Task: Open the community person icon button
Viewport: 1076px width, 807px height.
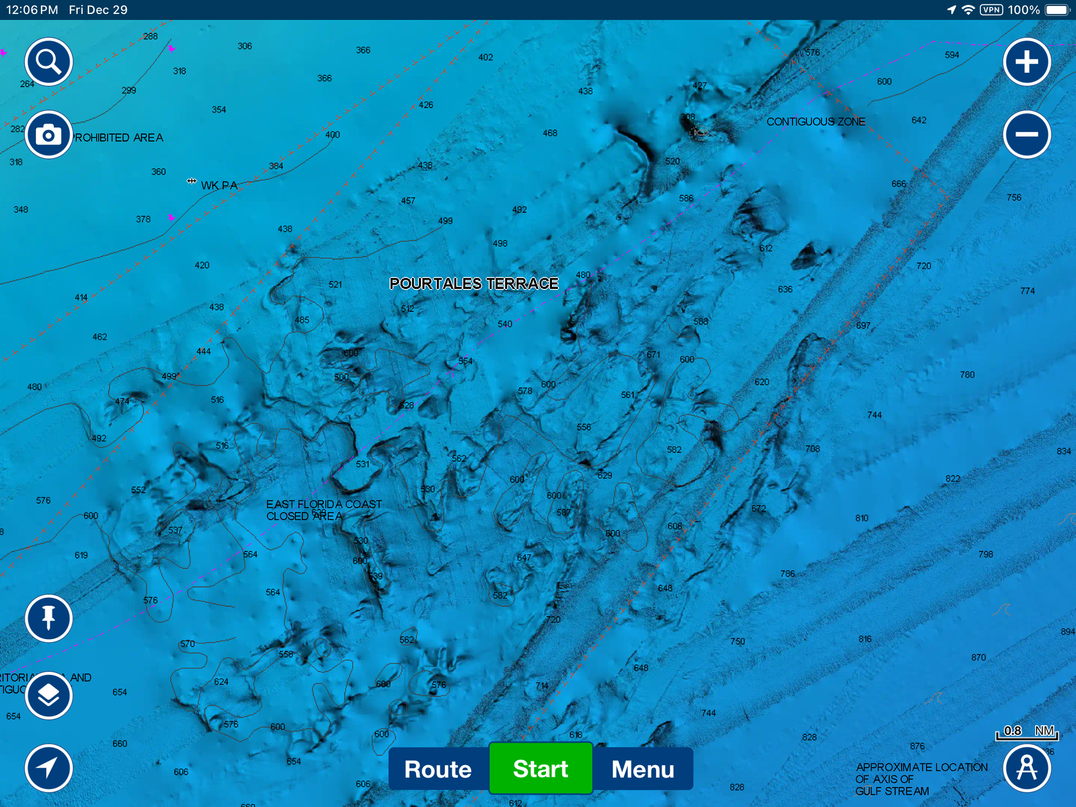Action: click(x=1027, y=768)
